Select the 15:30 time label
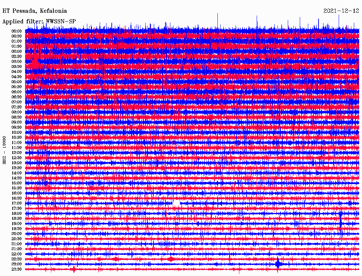 (x=17, y=188)
